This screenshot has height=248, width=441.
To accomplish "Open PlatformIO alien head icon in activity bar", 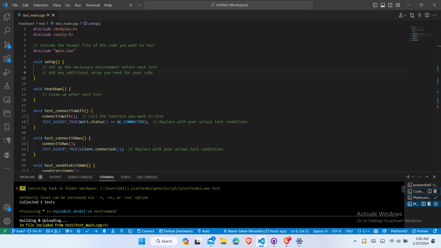I will [x=7, y=155].
